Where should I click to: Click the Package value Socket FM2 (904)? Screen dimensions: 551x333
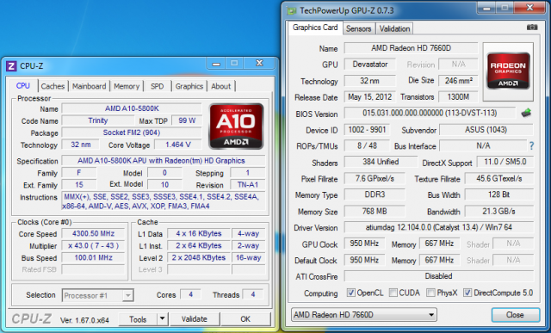coord(132,133)
